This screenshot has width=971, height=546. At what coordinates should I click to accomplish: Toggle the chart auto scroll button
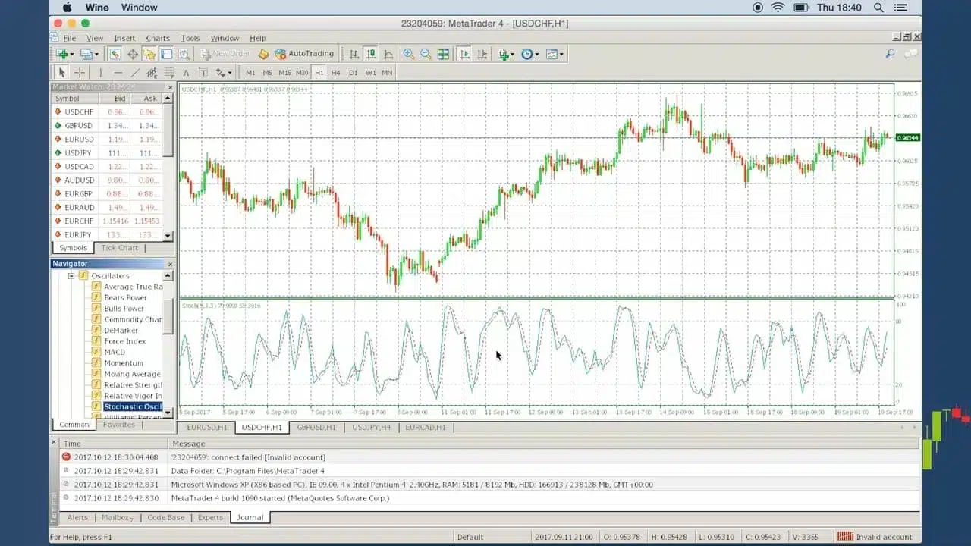point(464,54)
